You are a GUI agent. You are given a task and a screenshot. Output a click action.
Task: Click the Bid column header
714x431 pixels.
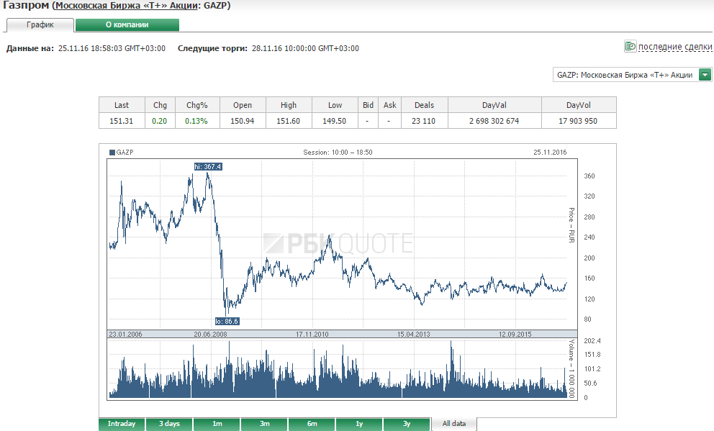click(368, 105)
